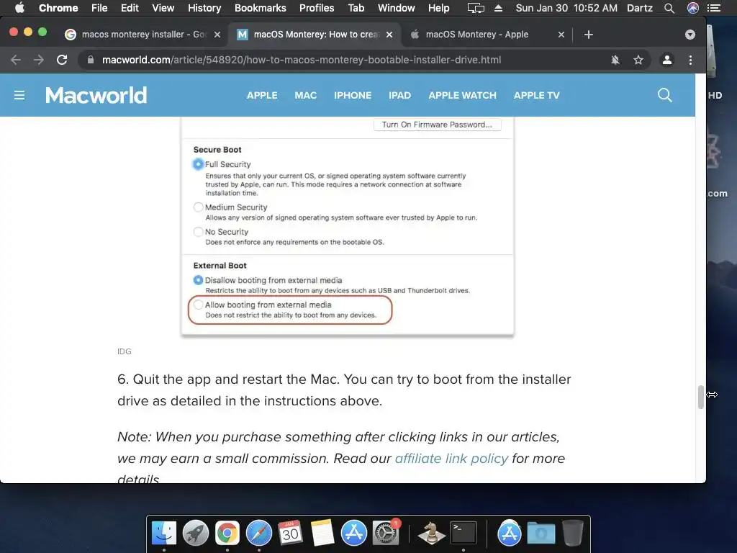Open the Trash in the Dock
This screenshot has width=737, height=553.
[x=572, y=534]
